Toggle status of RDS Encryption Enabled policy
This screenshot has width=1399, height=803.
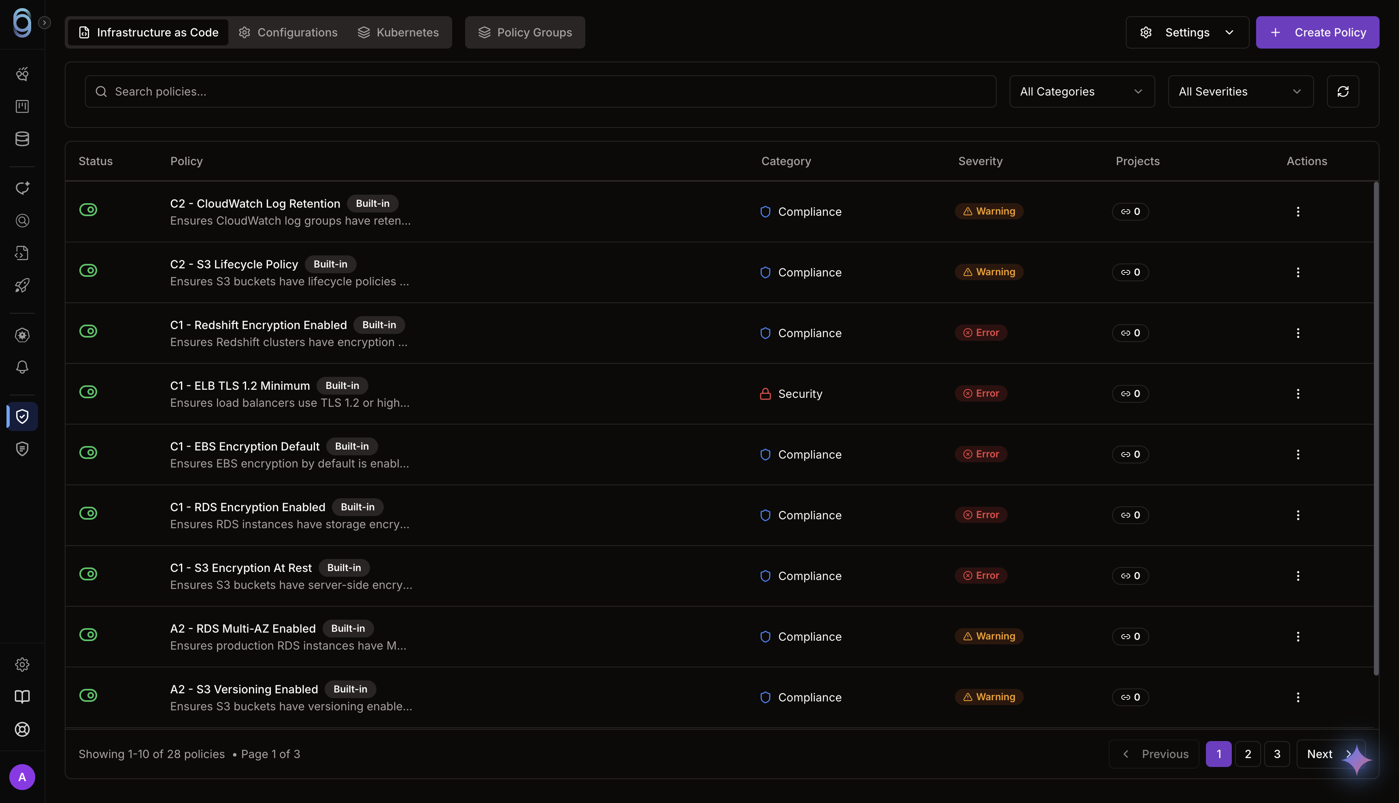pos(88,513)
